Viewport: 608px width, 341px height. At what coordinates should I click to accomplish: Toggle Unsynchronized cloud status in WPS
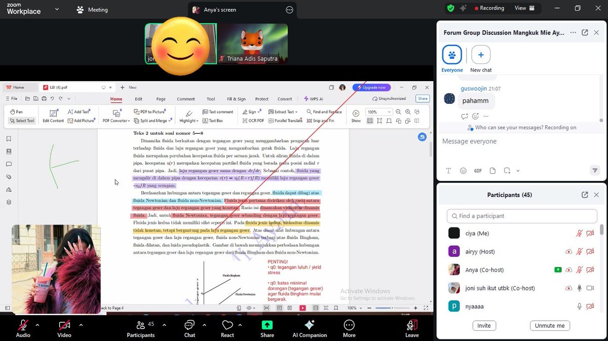point(389,99)
